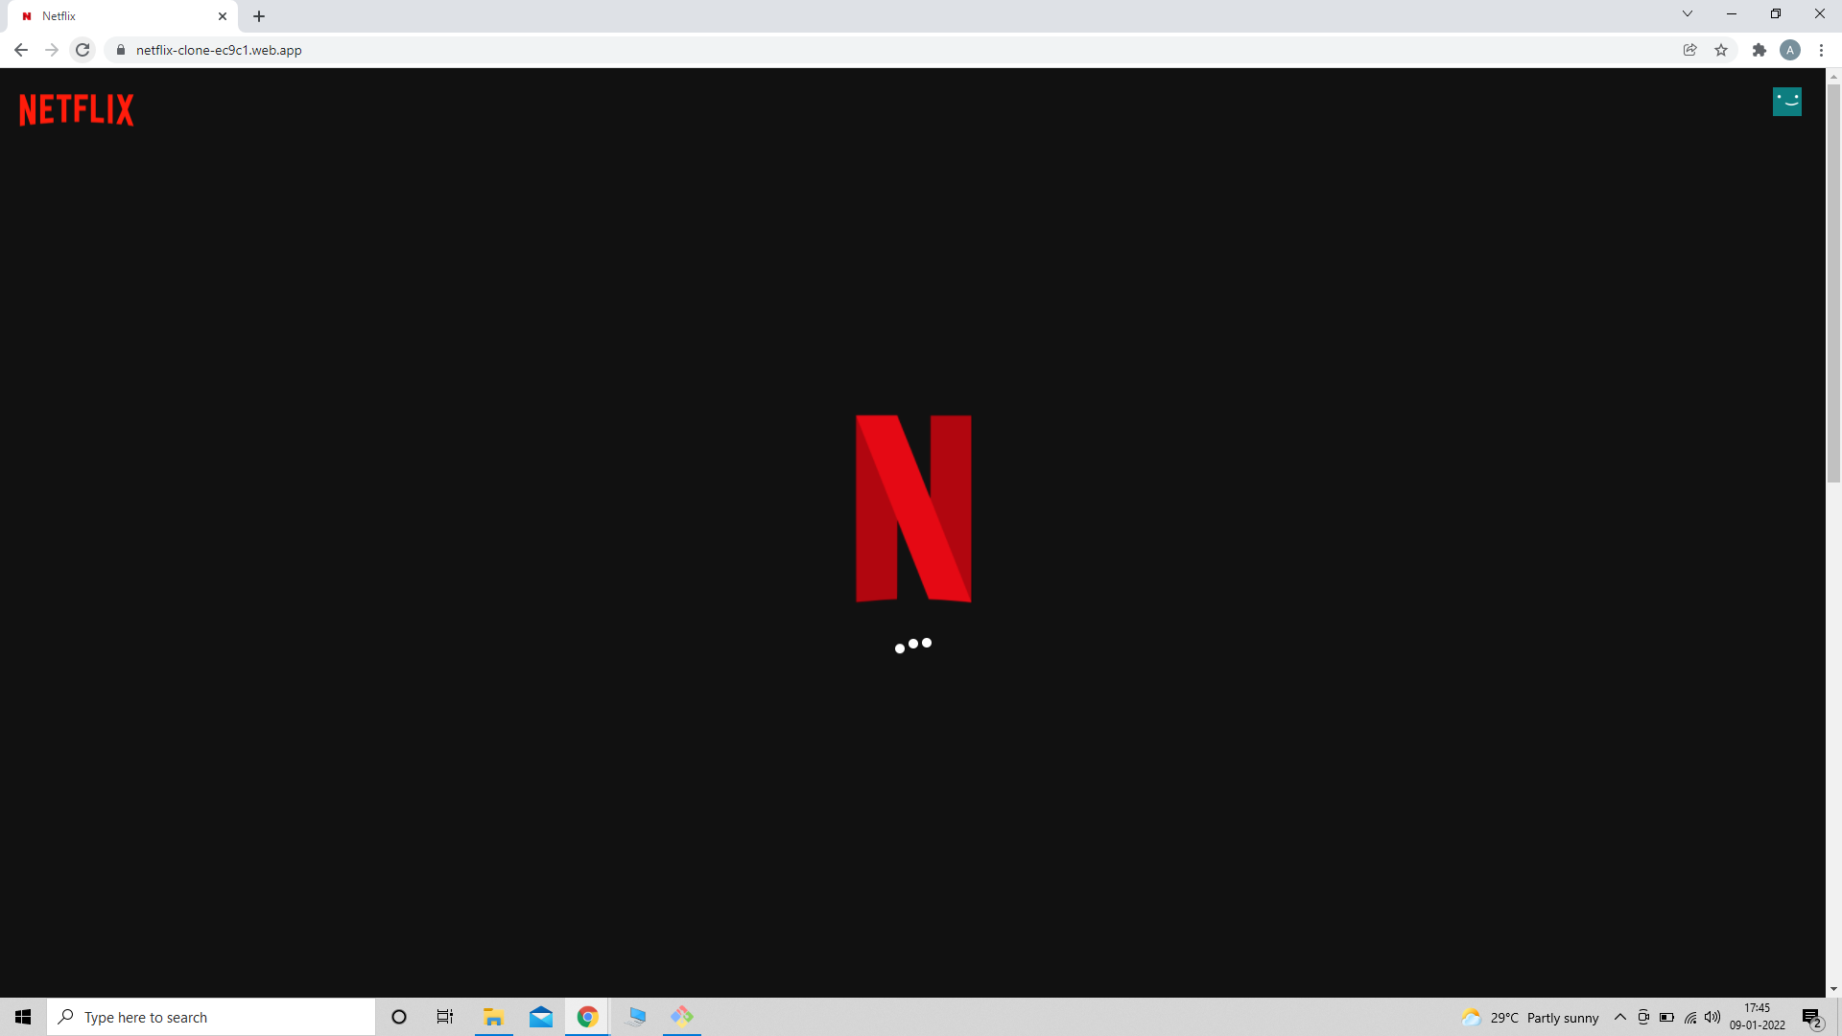Open the profile avatar menu on Netflix
This screenshot has width=1842, height=1036.
pos(1786,102)
